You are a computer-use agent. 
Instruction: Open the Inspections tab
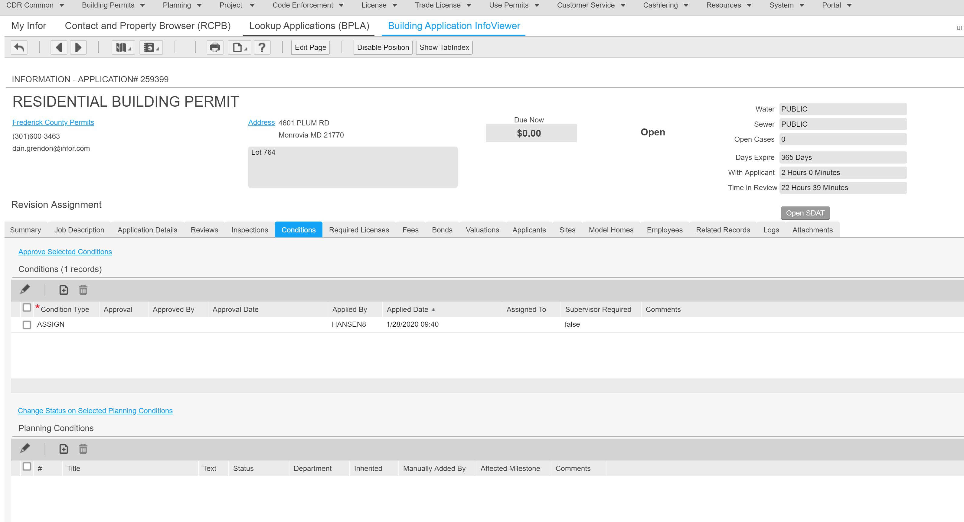pos(249,230)
